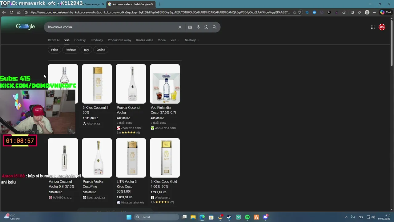Image resolution: width=394 pixels, height=222 pixels.
Task: Open LITR Vodka 3 Kilos Coco link
Action: 127,187
